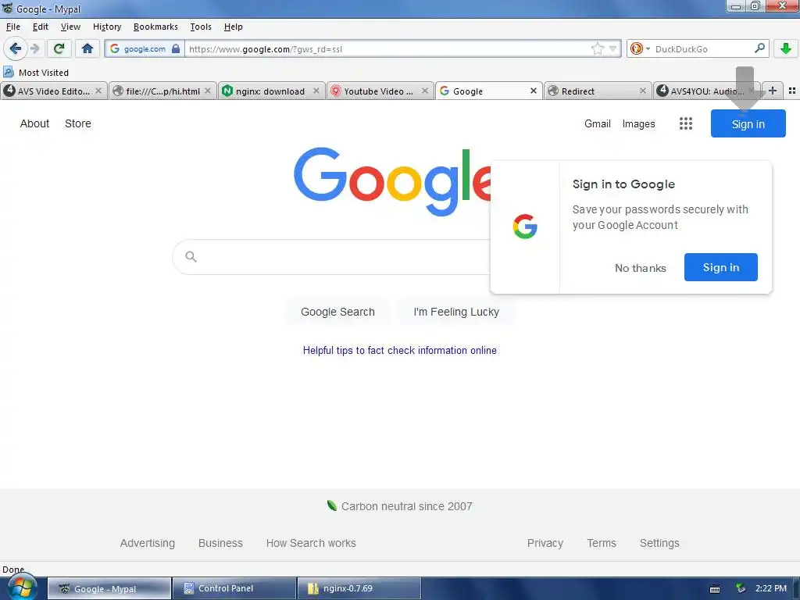Open Helpful tips to fact check link
This screenshot has width=800, height=600.
click(399, 350)
